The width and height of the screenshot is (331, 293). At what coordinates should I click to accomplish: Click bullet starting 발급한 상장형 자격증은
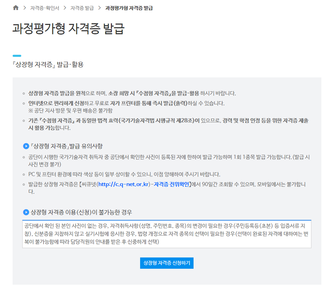click(x=167, y=188)
